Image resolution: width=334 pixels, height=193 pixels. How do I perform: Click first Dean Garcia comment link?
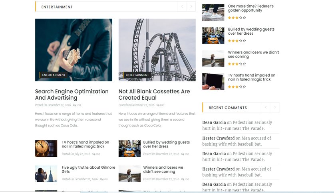coord(237,125)
